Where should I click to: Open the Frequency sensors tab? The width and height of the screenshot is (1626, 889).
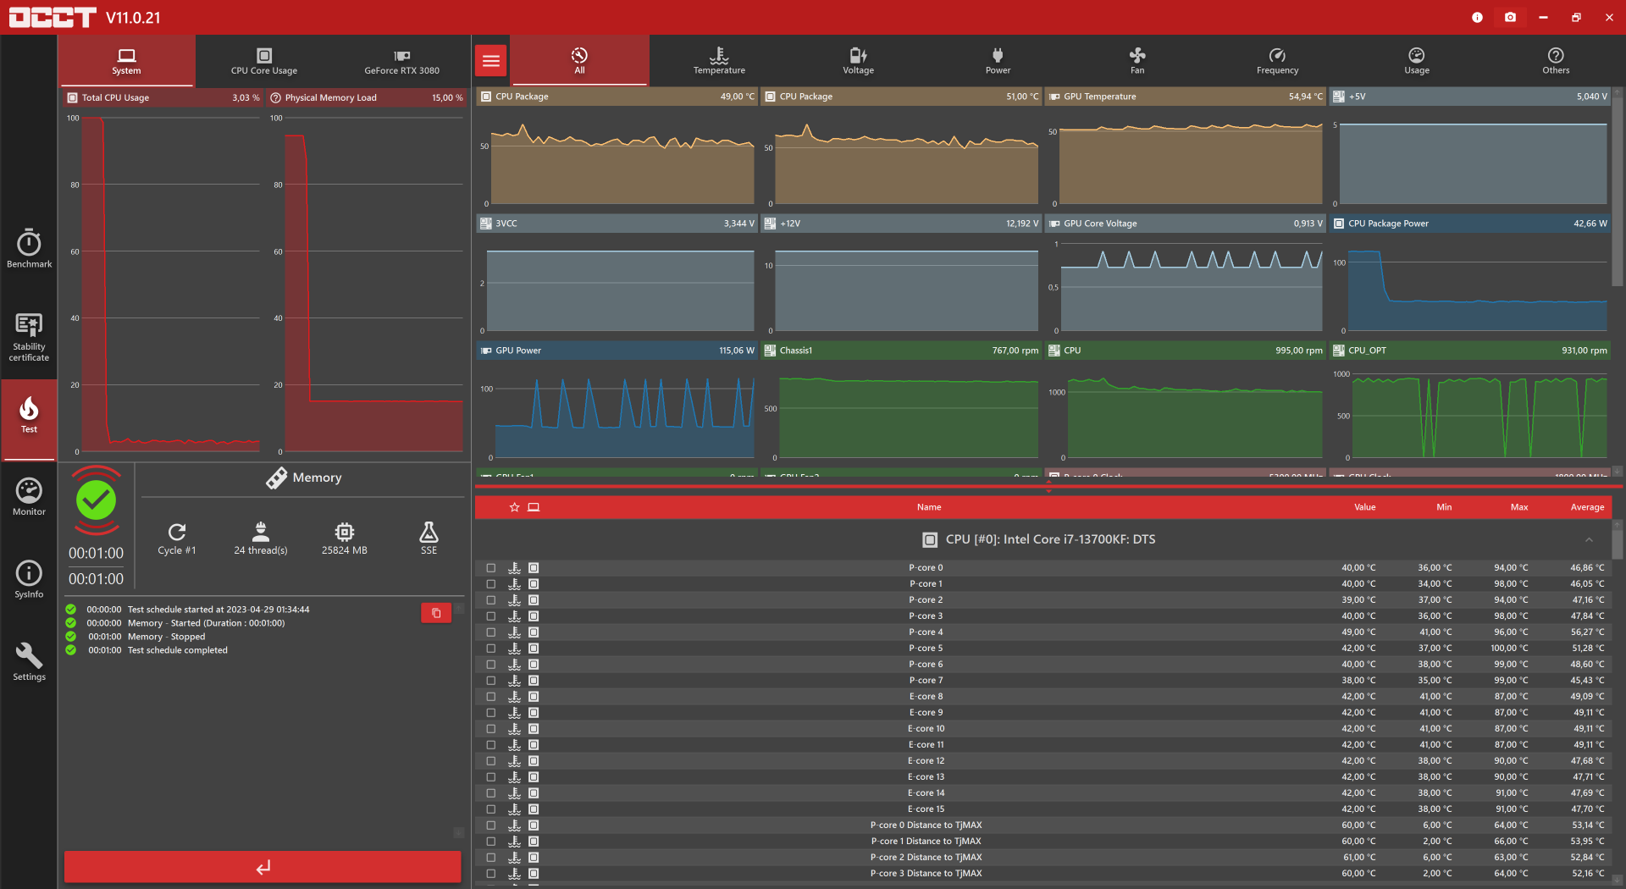coord(1277,61)
